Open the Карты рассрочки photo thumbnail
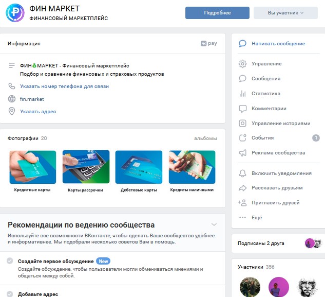The image size is (325, 297). pyautogui.click(x=86, y=167)
